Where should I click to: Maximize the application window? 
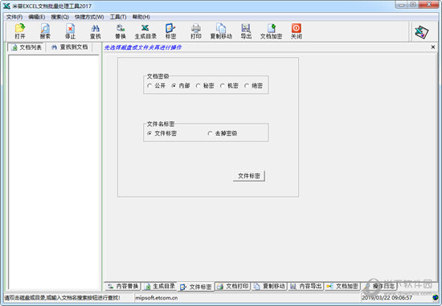tap(413, 5)
